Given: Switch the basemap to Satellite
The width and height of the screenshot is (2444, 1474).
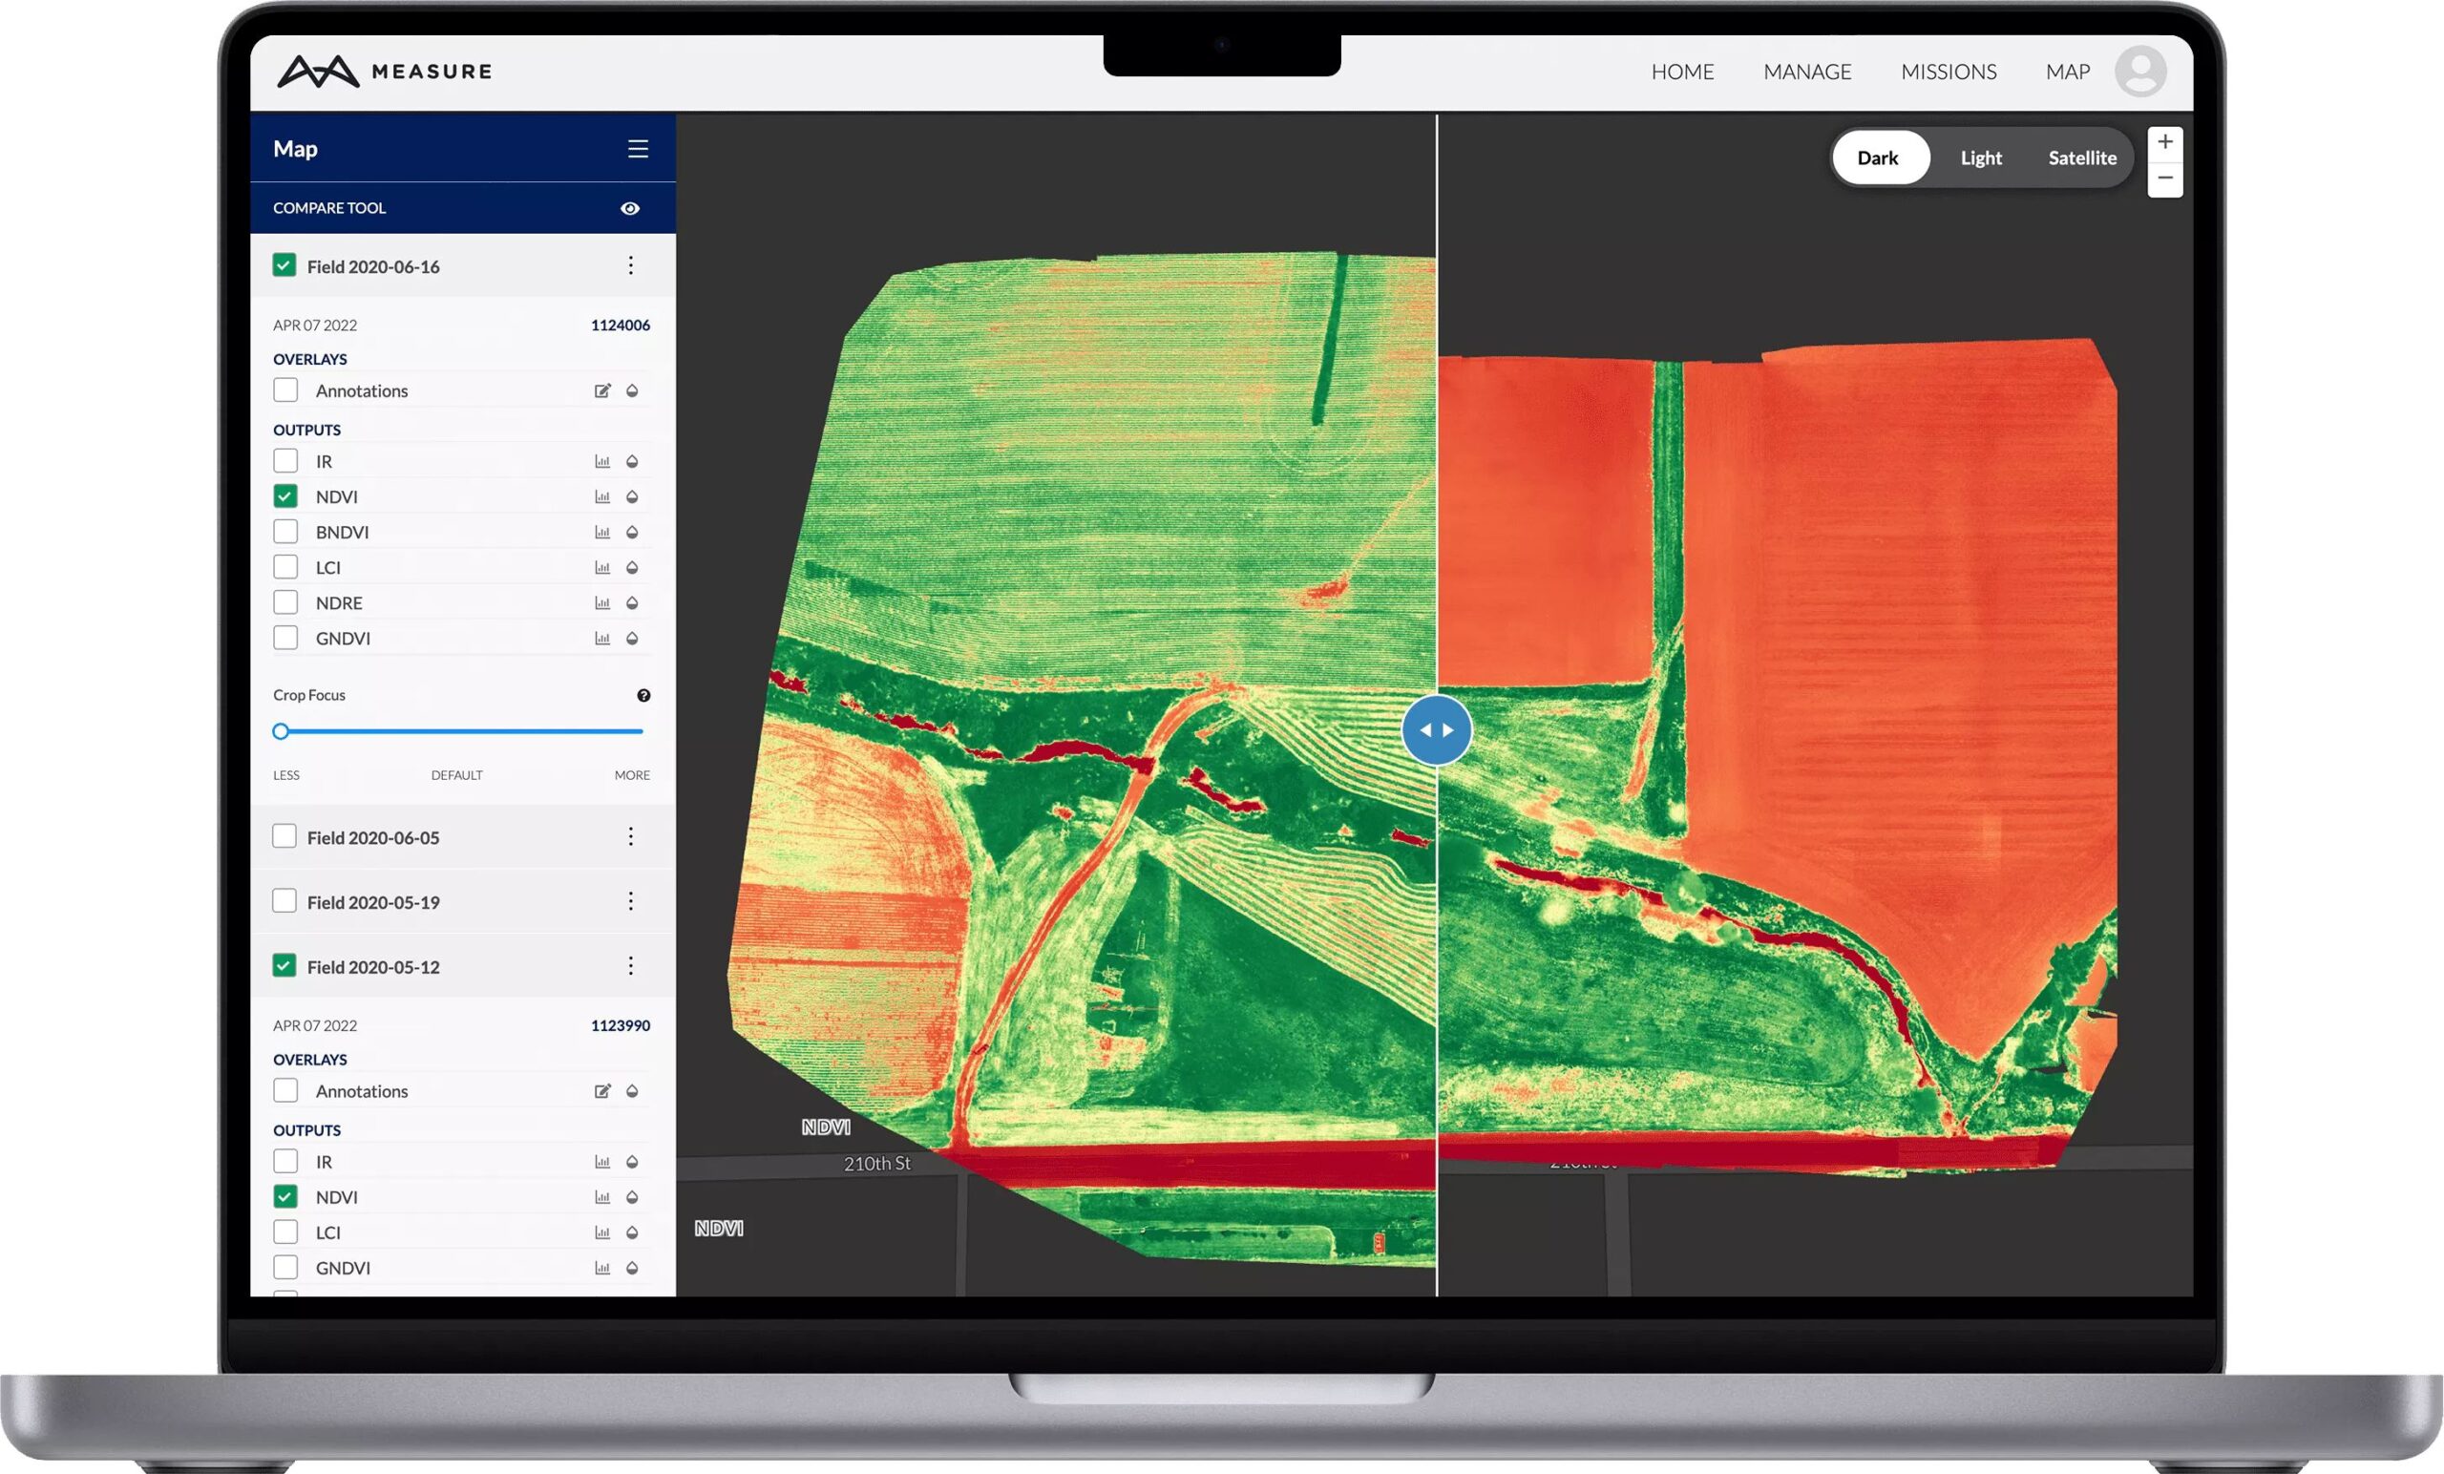Looking at the screenshot, I should [2082, 158].
